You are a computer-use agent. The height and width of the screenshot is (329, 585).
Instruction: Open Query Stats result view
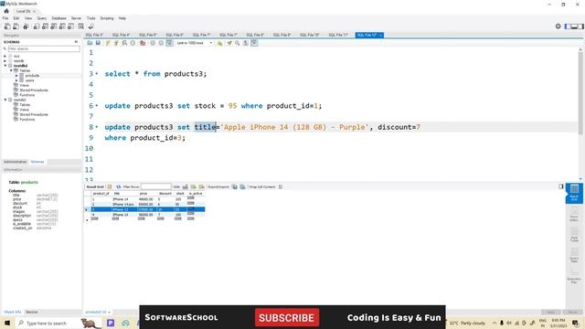(574, 256)
